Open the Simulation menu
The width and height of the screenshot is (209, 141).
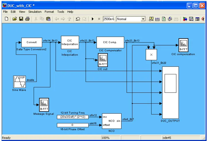(x=35, y=12)
